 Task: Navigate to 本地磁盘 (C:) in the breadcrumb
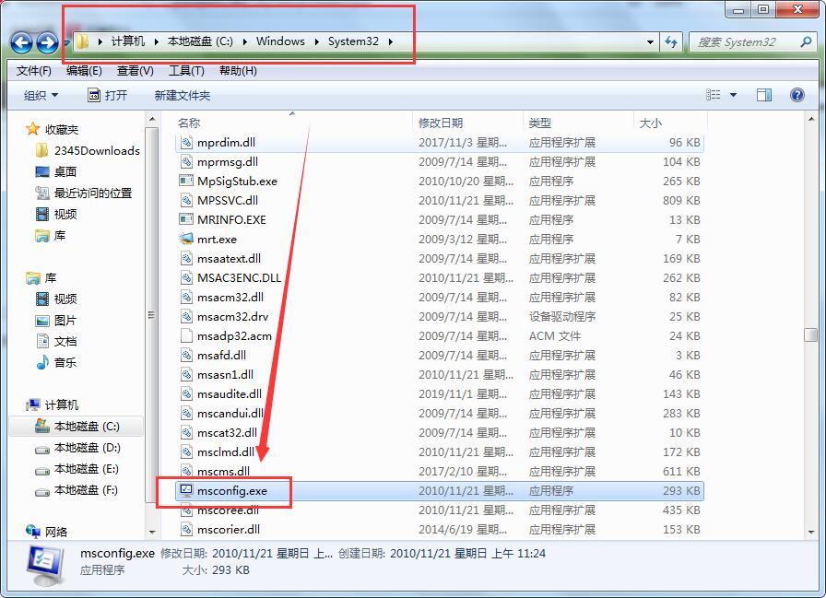pos(200,41)
